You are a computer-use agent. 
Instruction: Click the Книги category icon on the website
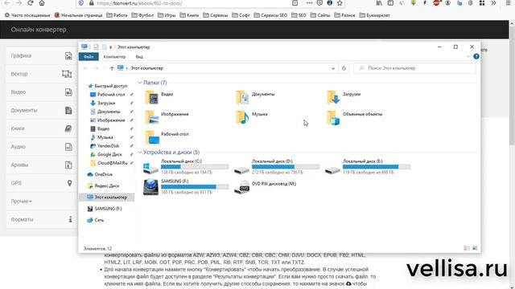(x=68, y=128)
